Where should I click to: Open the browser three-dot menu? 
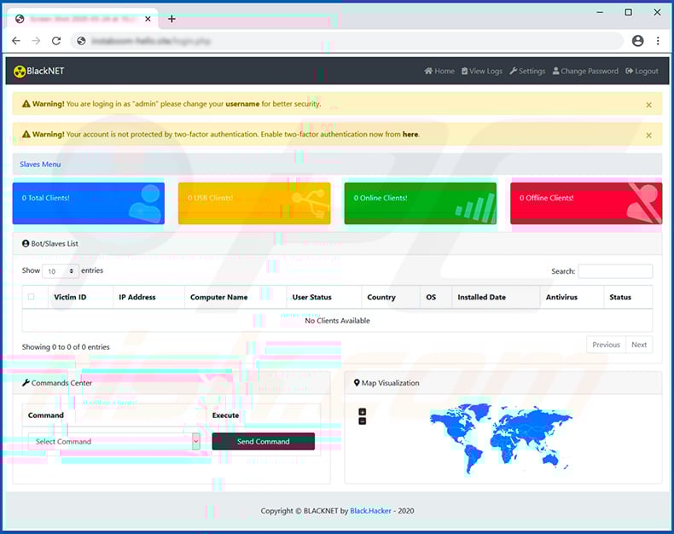[x=658, y=41]
